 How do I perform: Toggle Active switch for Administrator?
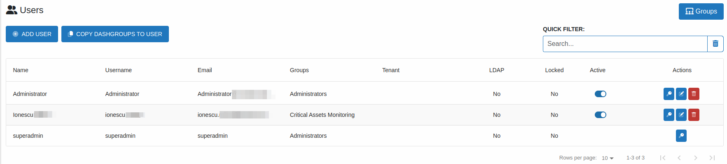point(600,94)
